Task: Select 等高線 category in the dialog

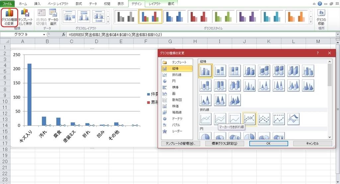Action: (x=177, y=113)
